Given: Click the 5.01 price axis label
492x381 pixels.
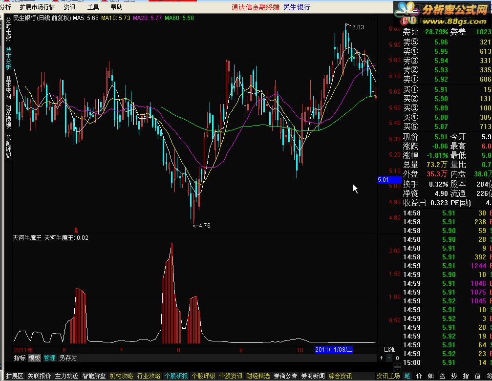Looking at the screenshot, I should point(389,180).
